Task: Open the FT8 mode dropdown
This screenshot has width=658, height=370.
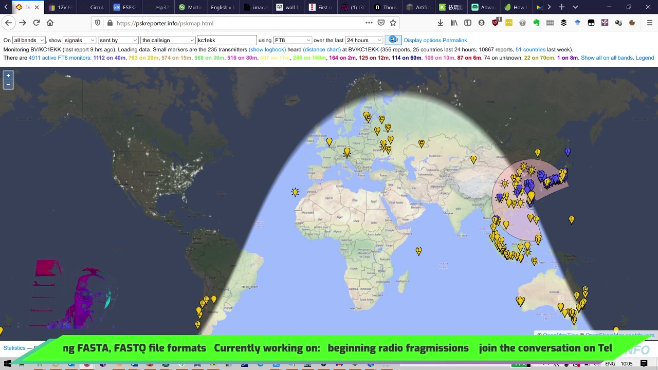Action: click(x=292, y=40)
